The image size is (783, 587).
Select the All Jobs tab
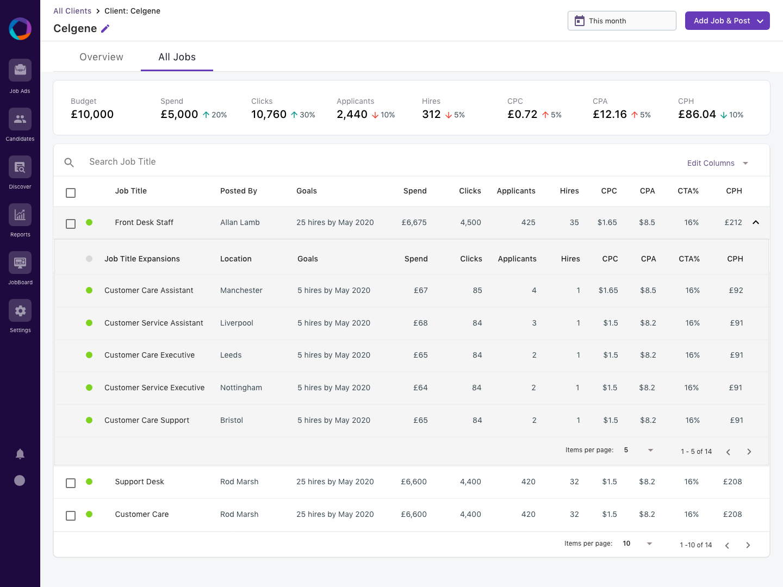coord(177,57)
